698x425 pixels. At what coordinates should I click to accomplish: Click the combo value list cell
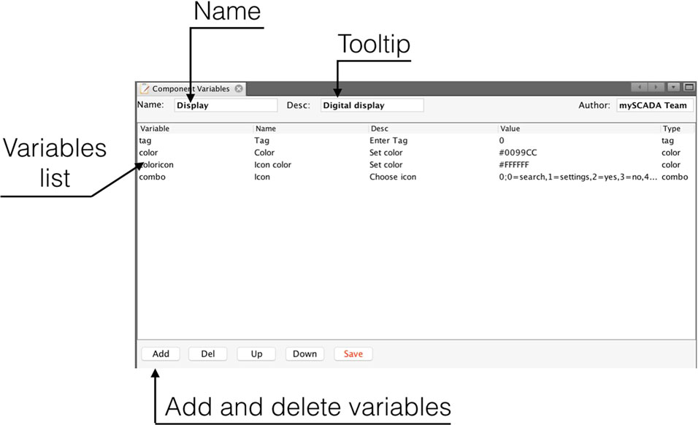[578, 177]
